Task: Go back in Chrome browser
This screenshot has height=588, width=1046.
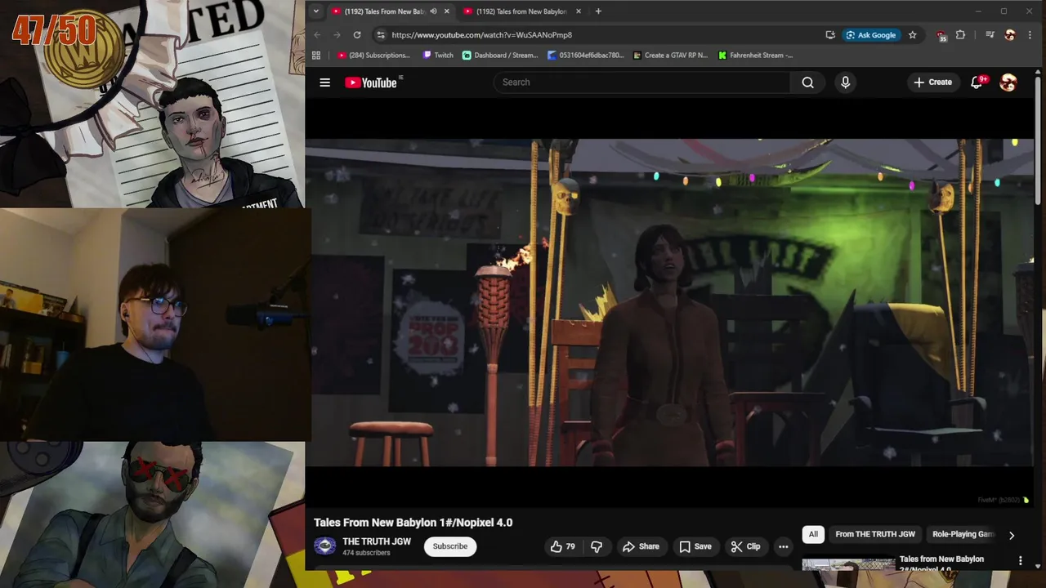Action: tap(317, 35)
